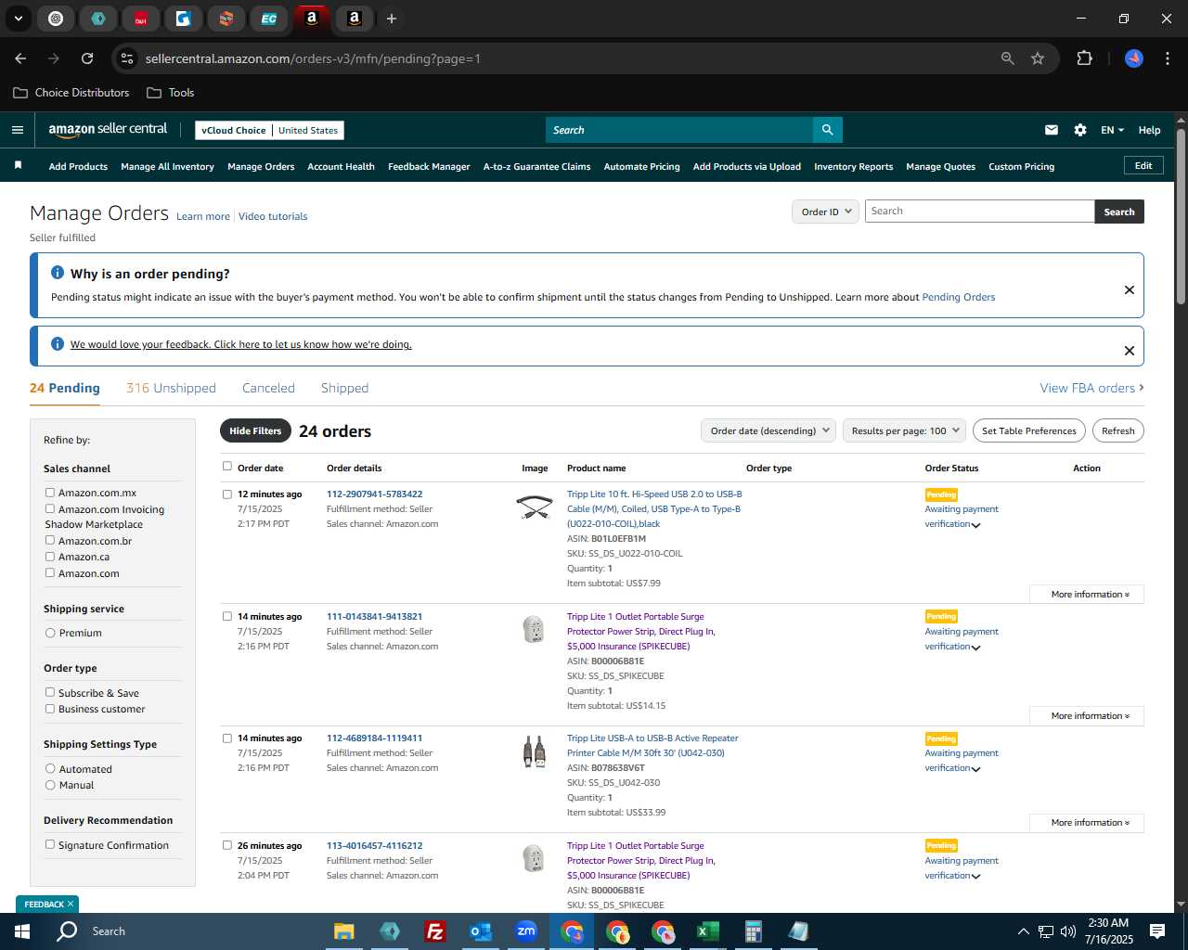
Task: Open Manage All Inventory menu item
Action: (167, 167)
